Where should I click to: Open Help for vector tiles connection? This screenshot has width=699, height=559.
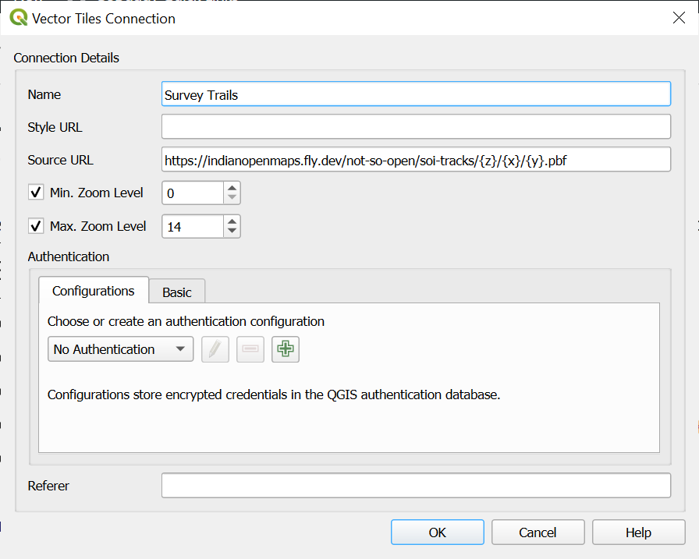(x=637, y=532)
